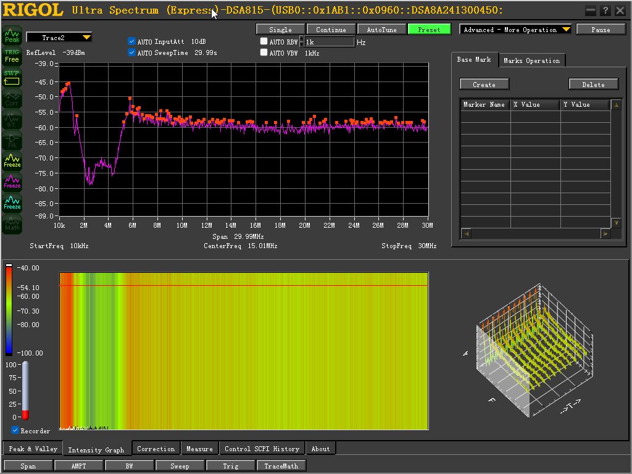Screen dimensions: 632x474
Task: Click the Peak search sidebar icon
Action: point(12,35)
